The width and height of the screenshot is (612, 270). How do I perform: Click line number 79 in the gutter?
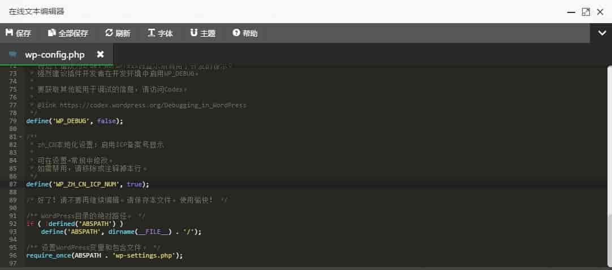pyautogui.click(x=12, y=121)
